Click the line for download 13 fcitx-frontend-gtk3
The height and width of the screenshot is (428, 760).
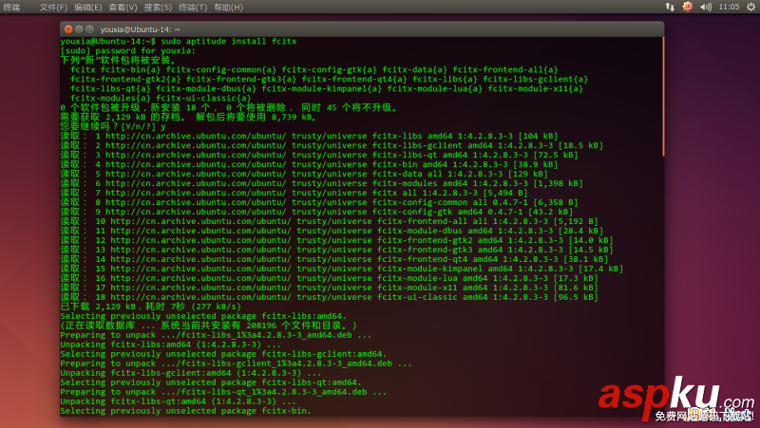[336, 250]
